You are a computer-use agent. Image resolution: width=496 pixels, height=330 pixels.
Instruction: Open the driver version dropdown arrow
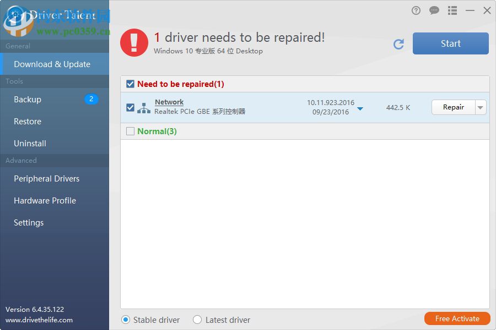tap(360, 109)
